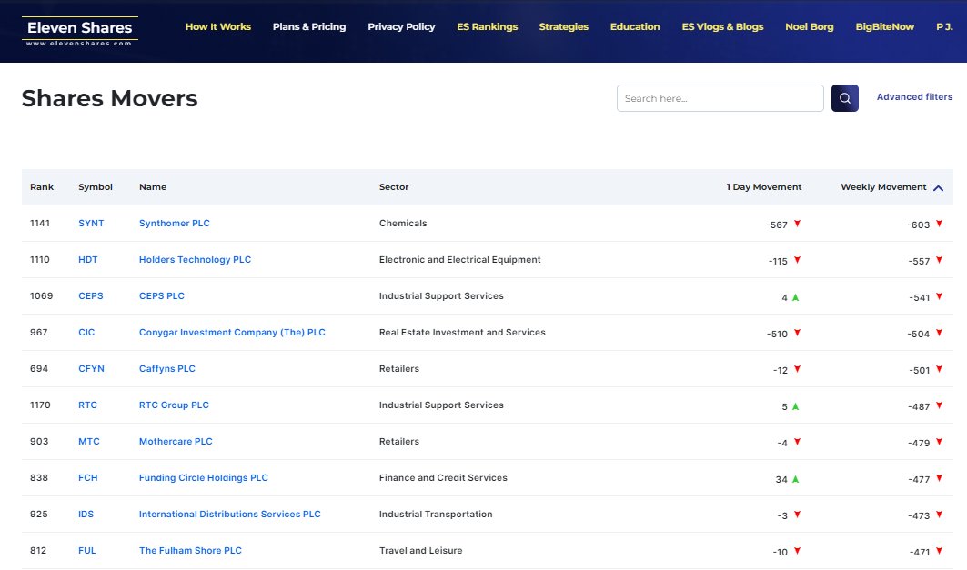Screen dimensions: 967x570
Task: Click red down arrow beside -541
Action: pyautogui.click(x=939, y=296)
